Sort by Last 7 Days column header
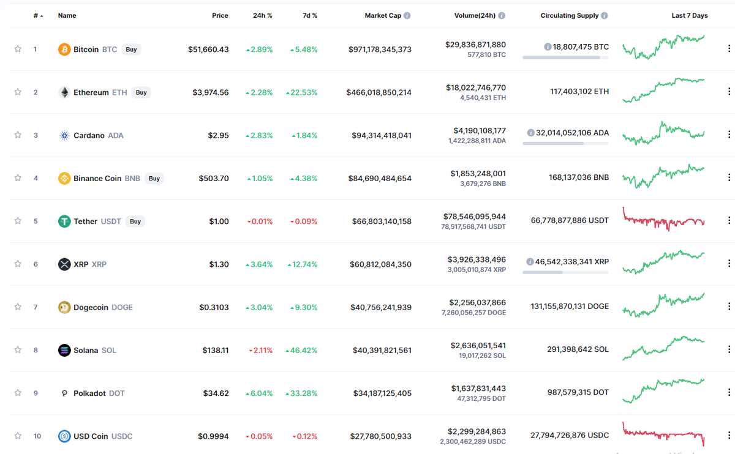 tap(690, 15)
